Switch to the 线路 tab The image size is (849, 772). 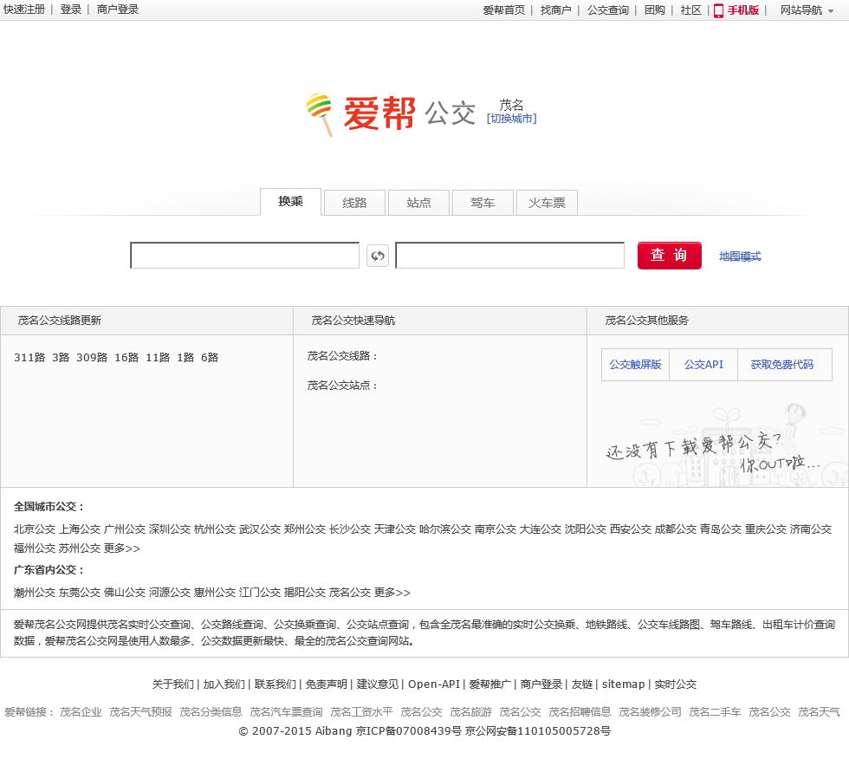click(x=354, y=203)
